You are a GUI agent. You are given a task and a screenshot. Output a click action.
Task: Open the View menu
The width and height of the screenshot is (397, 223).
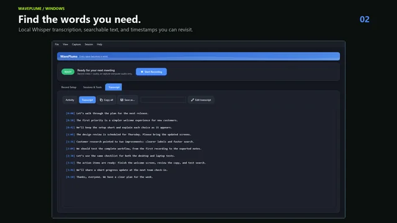pos(65,44)
